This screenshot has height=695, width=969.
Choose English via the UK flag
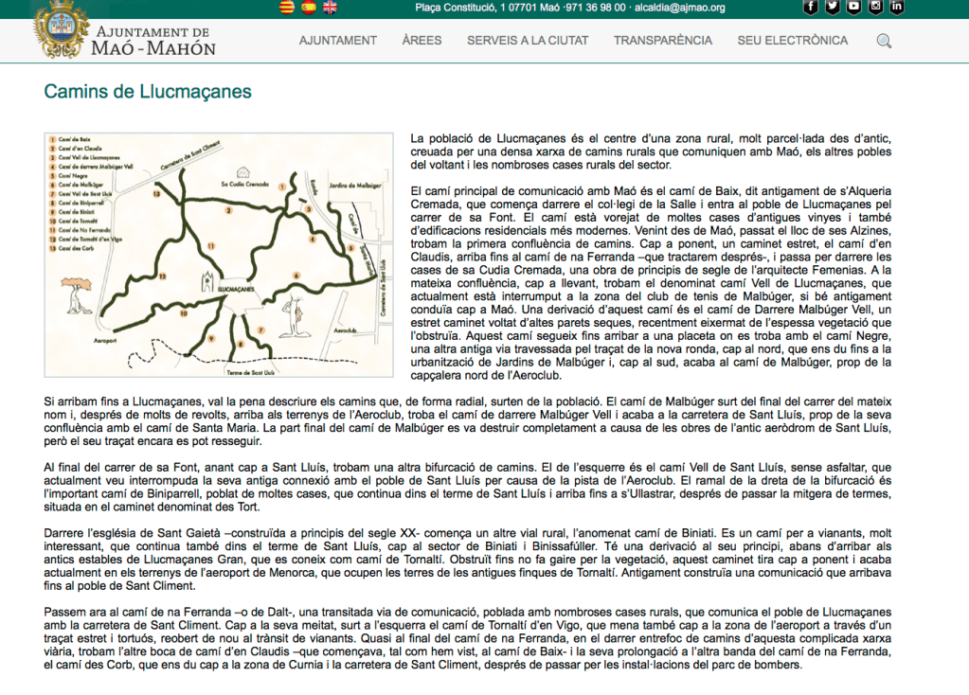331,8
